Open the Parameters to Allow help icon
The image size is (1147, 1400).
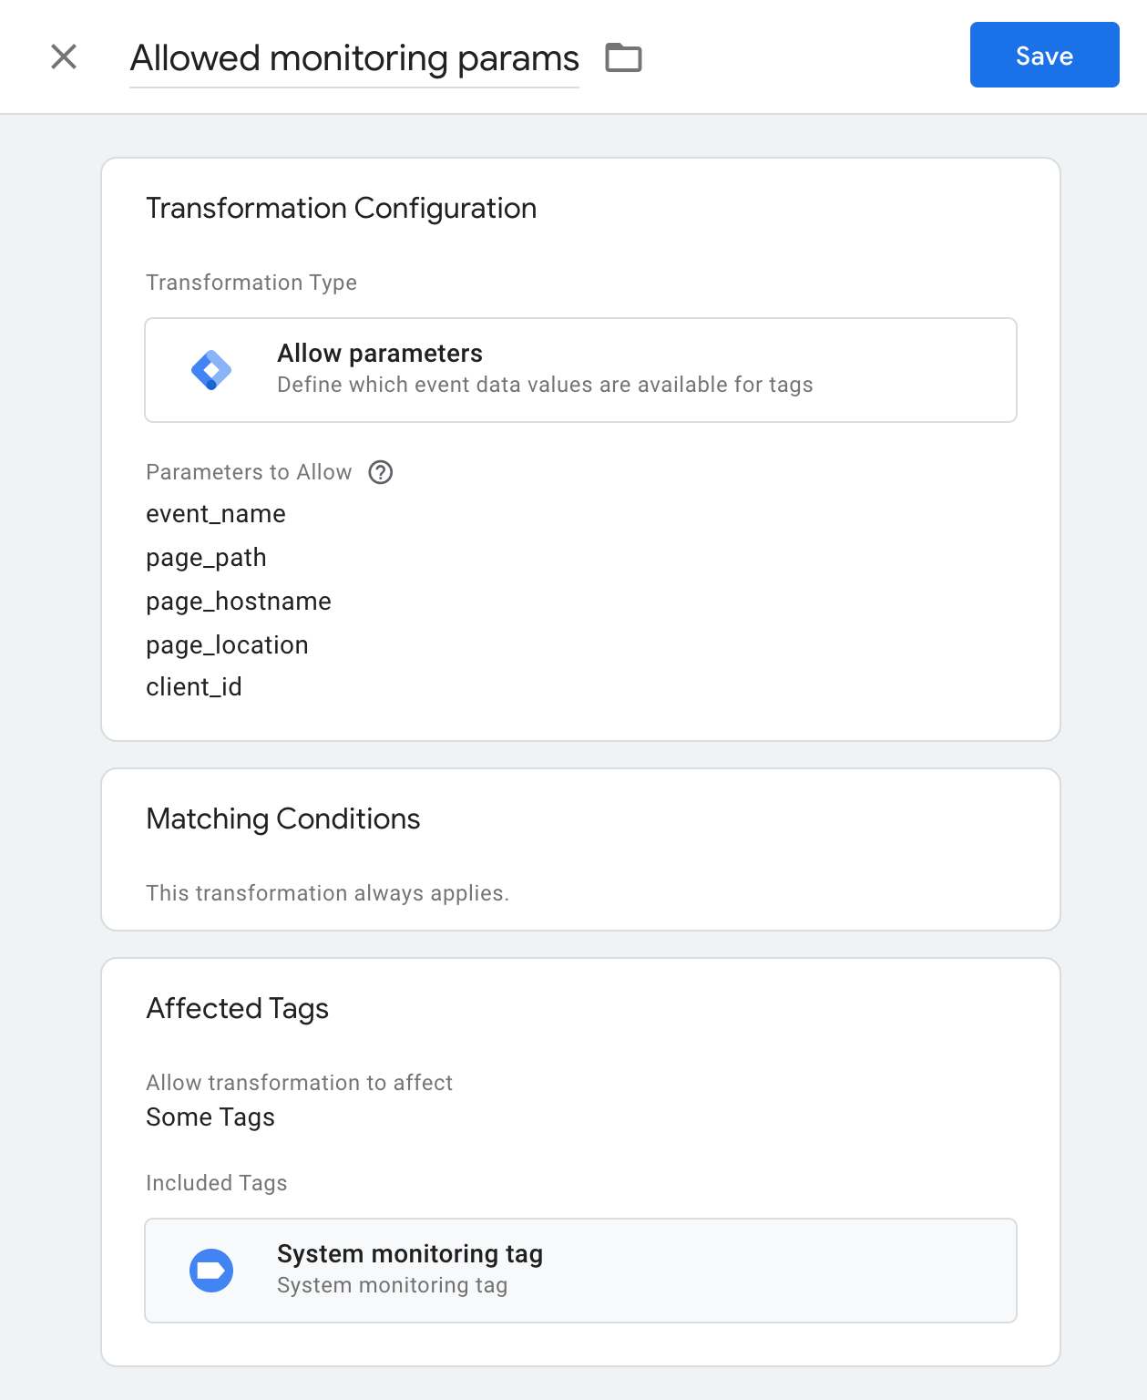point(381,472)
